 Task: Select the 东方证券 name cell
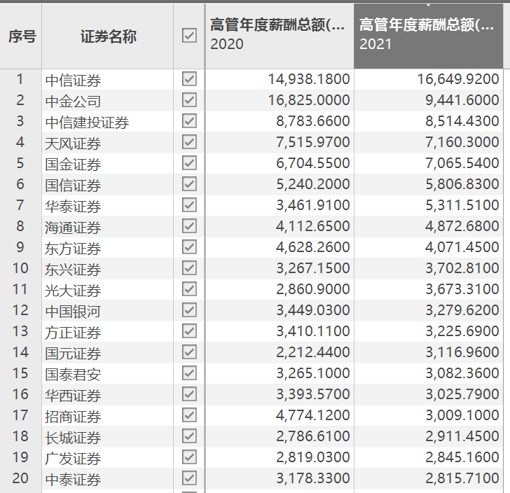(x=107, y=247)
